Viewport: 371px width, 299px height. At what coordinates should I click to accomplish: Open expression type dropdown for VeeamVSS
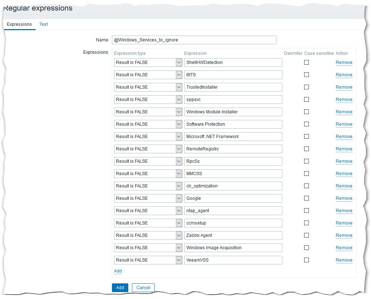[148, 260]
